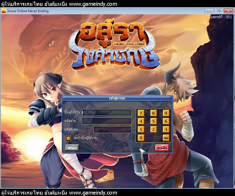
Task: Maximize the Asura Online window
Action: tap(219, 11)
